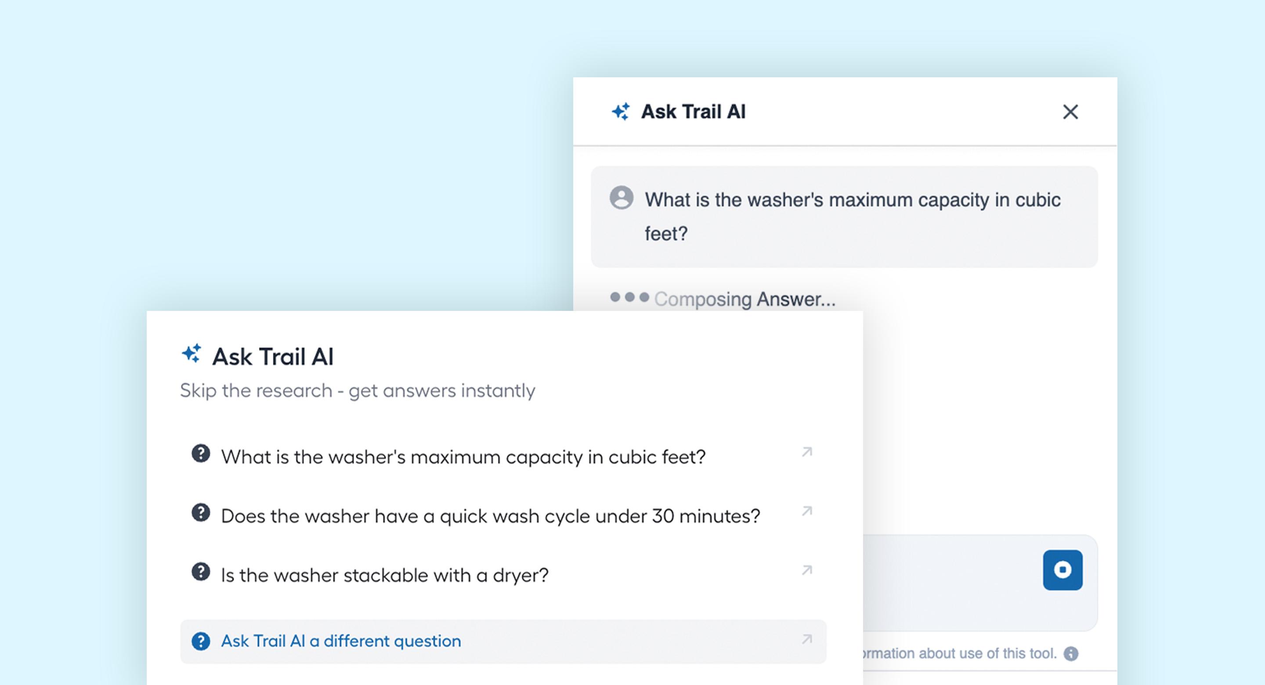The image size is (1265, 685).
Task: Stop the answer being composed
Action: [x=1062, y=570]
